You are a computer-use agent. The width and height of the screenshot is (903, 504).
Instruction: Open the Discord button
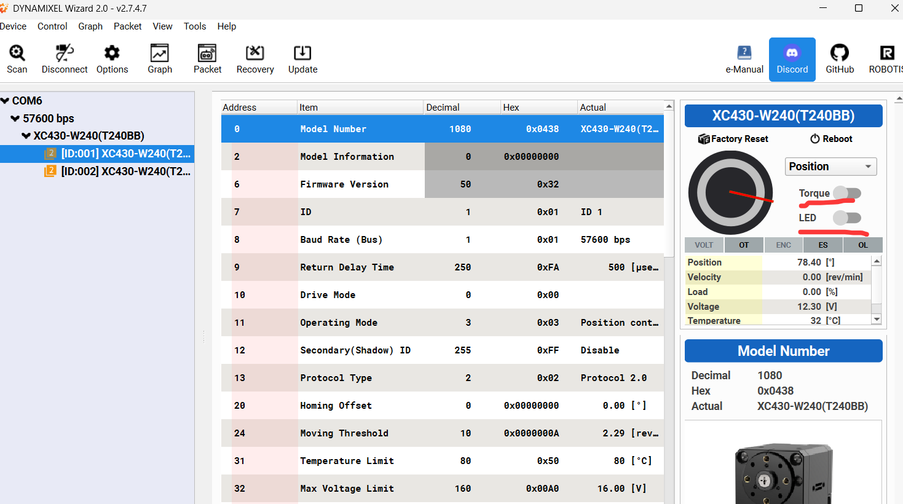[x=792, y=59]
